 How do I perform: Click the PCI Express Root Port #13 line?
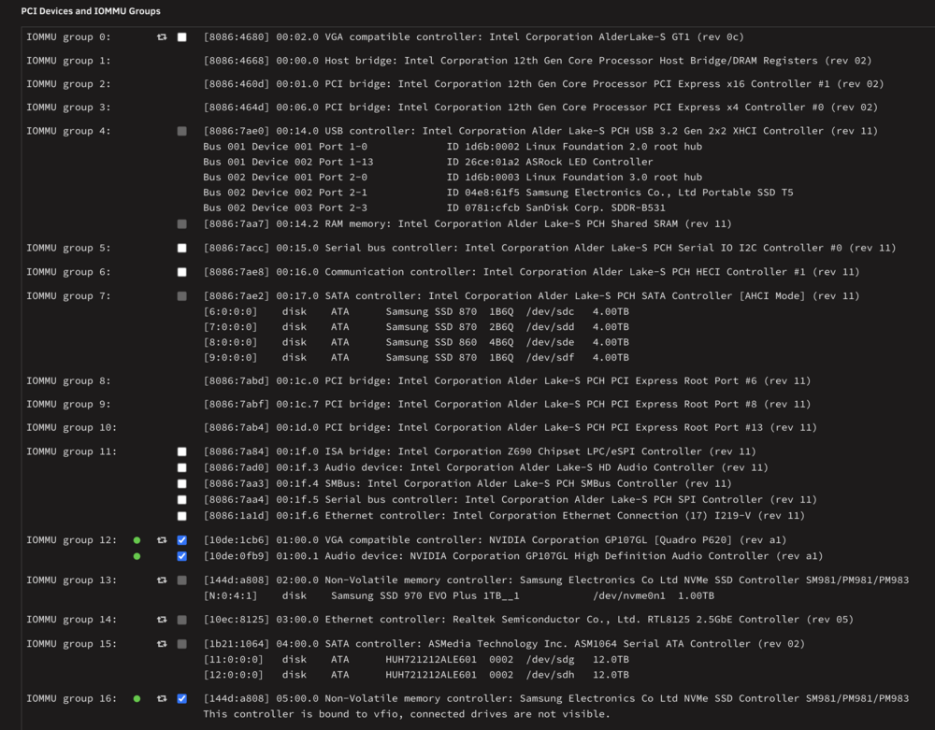coord(510,426)
